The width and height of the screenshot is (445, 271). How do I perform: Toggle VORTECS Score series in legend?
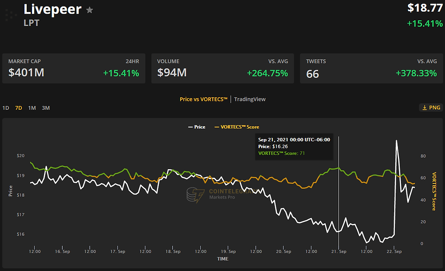tap(237, 127)
